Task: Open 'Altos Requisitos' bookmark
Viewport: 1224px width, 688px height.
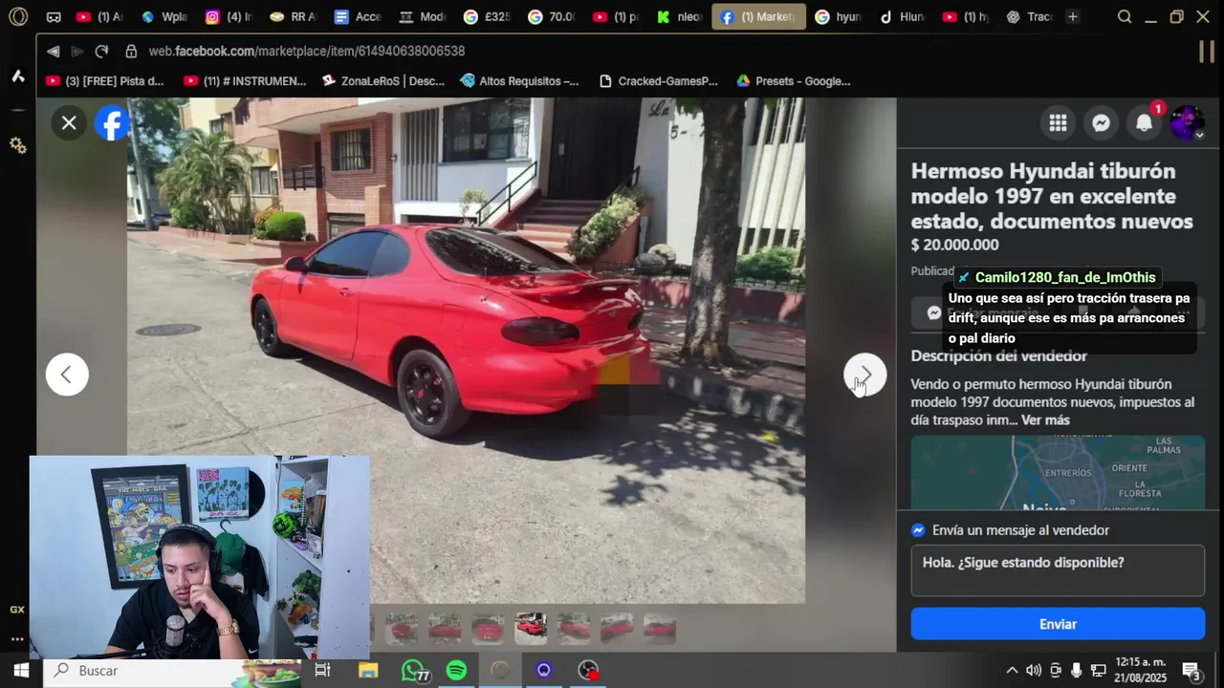Action: [519, 81]
